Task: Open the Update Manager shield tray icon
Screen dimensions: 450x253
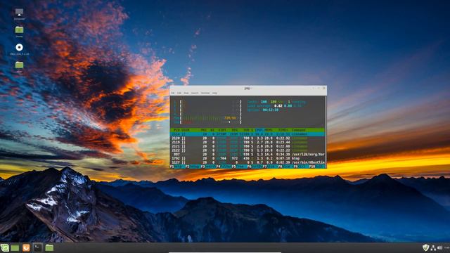Action: [426, 247]
